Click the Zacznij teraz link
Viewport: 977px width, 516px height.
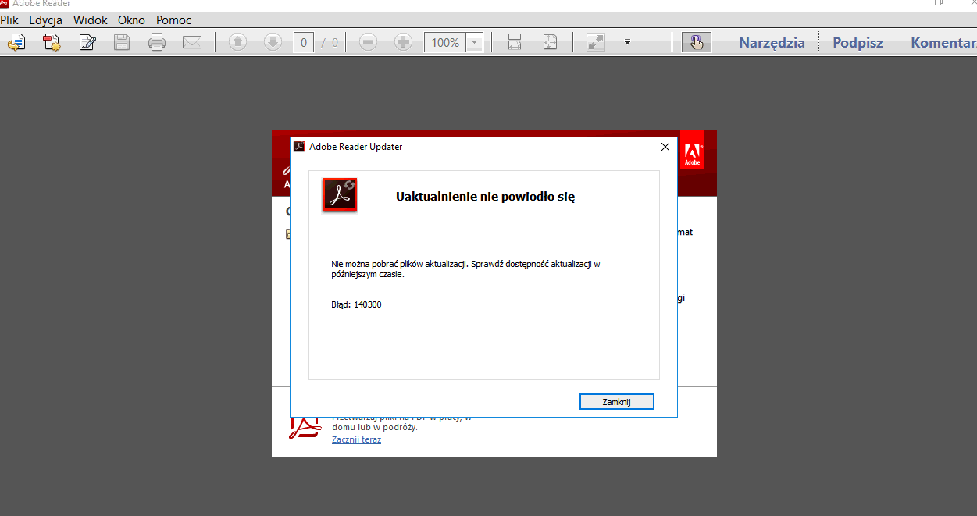(356, 439)
